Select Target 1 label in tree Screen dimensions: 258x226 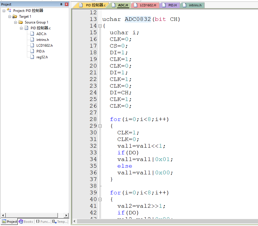tap(25, 17)
